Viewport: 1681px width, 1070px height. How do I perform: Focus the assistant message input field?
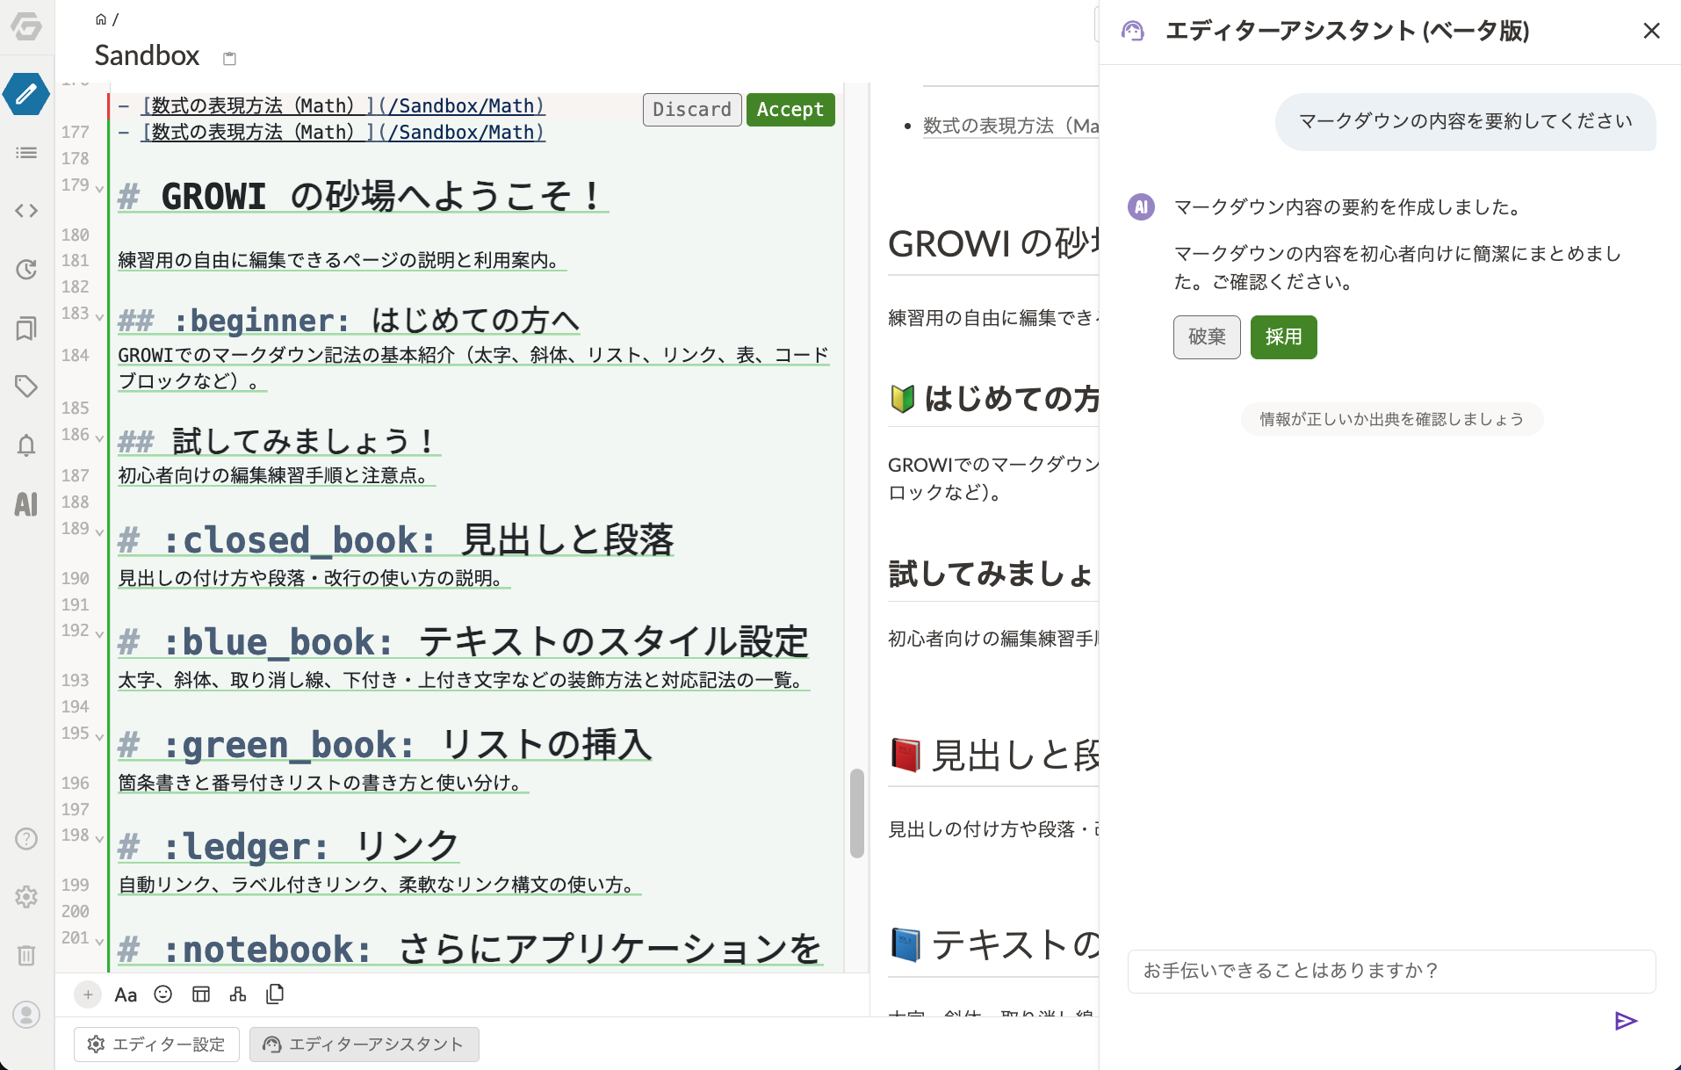1391,971
